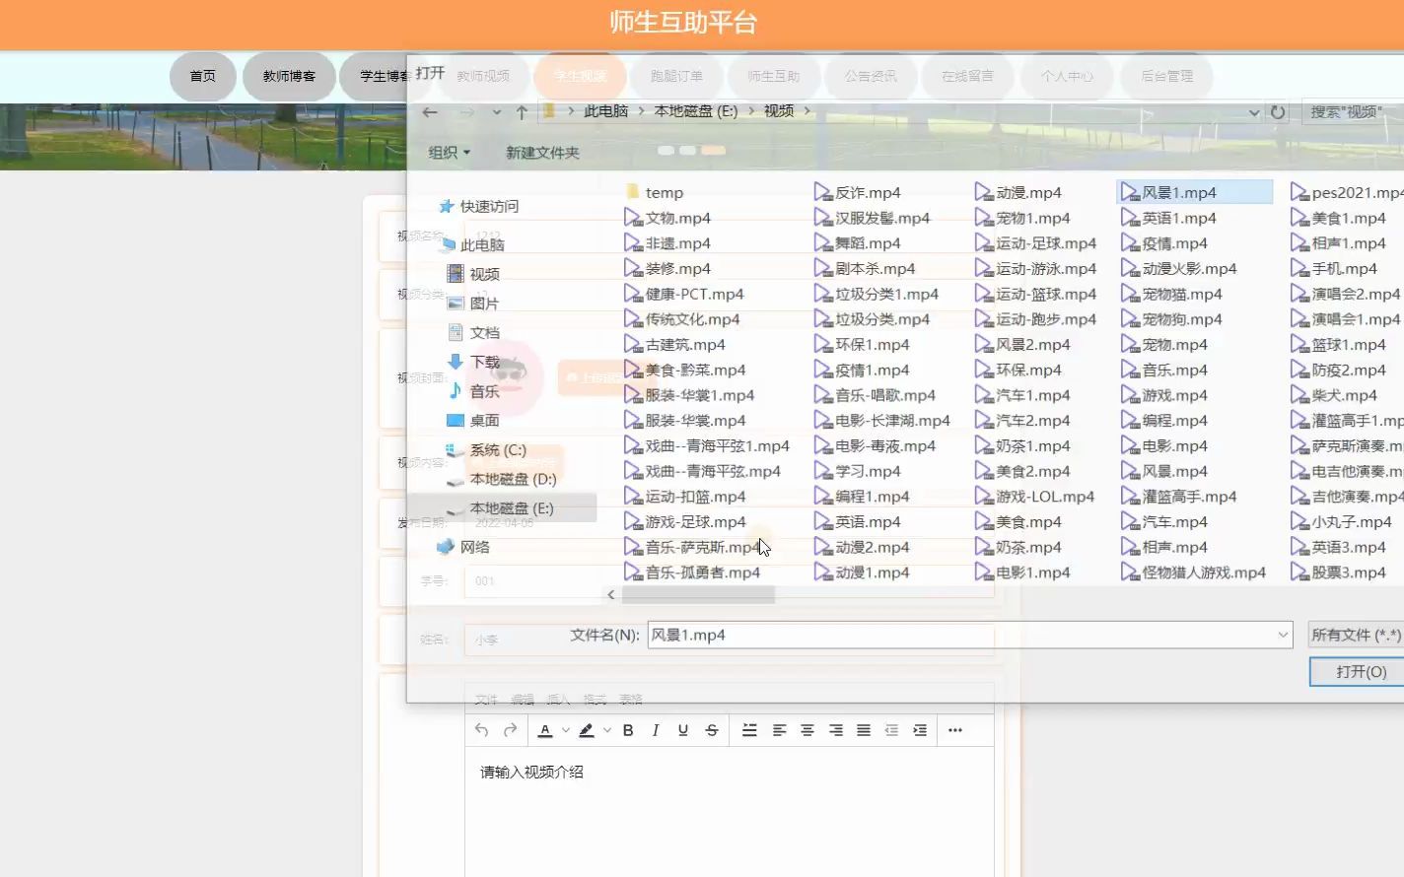Open highlight color dropdown arrow
The height and width of the screenshot is (877, 1404).
(607, 730)
